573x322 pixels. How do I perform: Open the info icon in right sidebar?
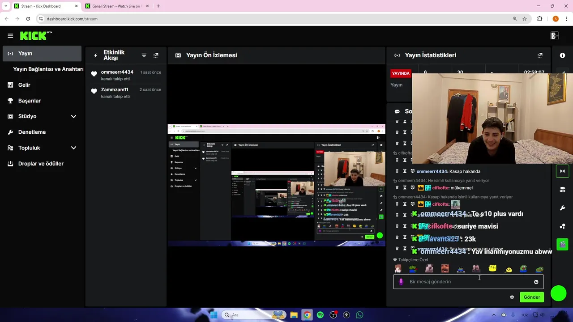(x=562, y=55)
